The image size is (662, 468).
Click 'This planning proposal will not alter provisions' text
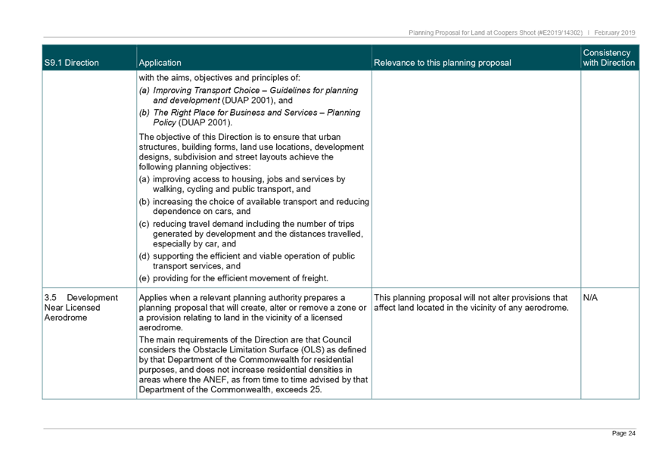coord(471,302)
